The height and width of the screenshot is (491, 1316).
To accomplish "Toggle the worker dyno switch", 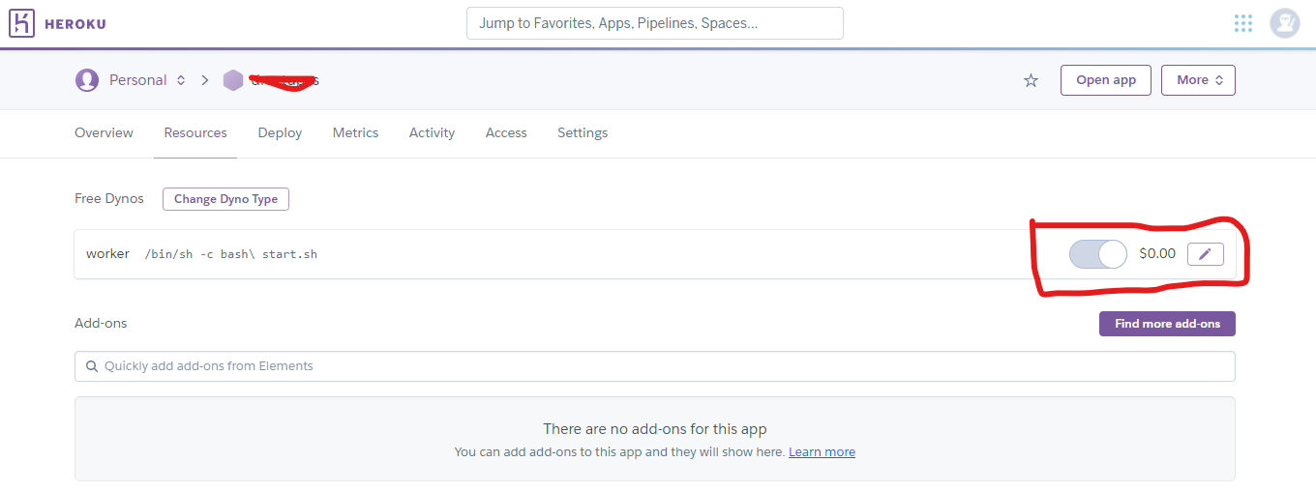I will 1098,254.
